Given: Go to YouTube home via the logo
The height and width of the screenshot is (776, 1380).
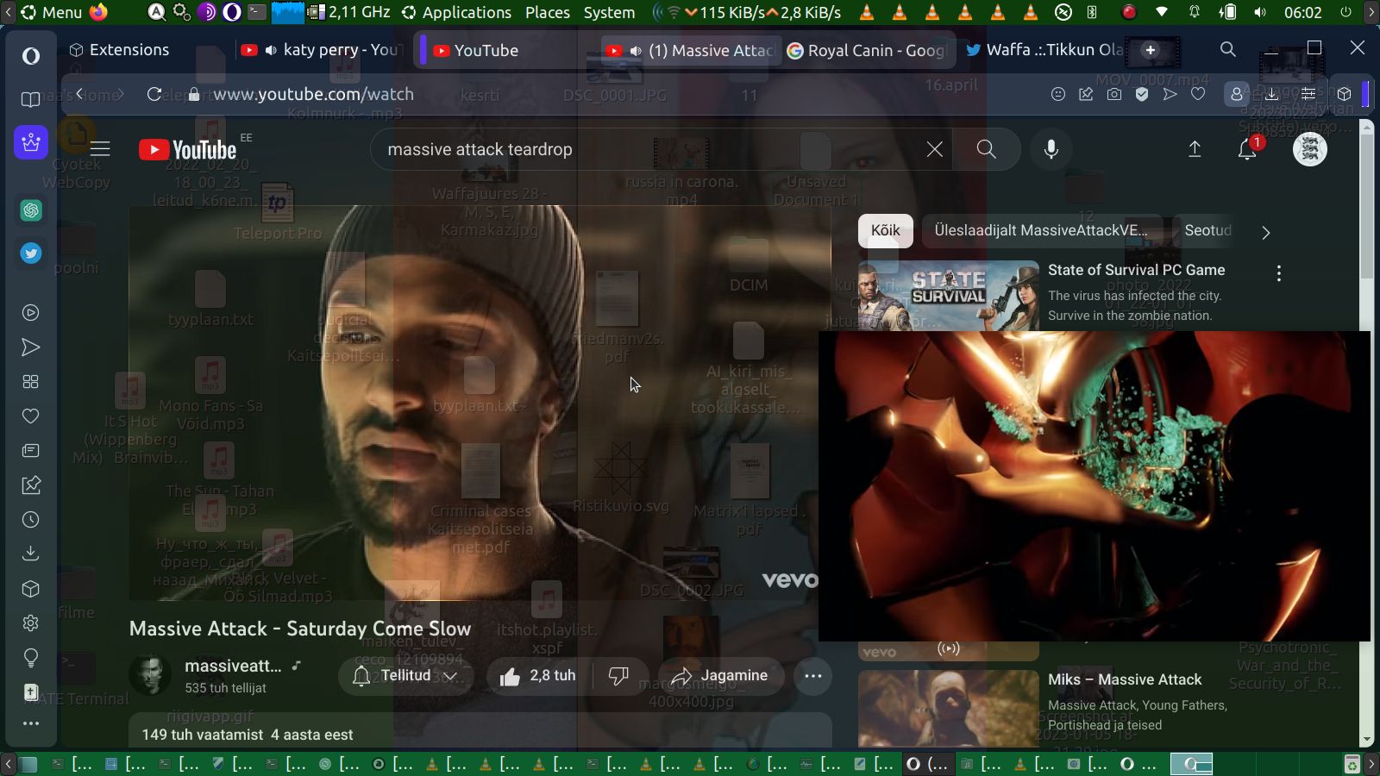Looking at the screenshot, I should pos(188,150).
